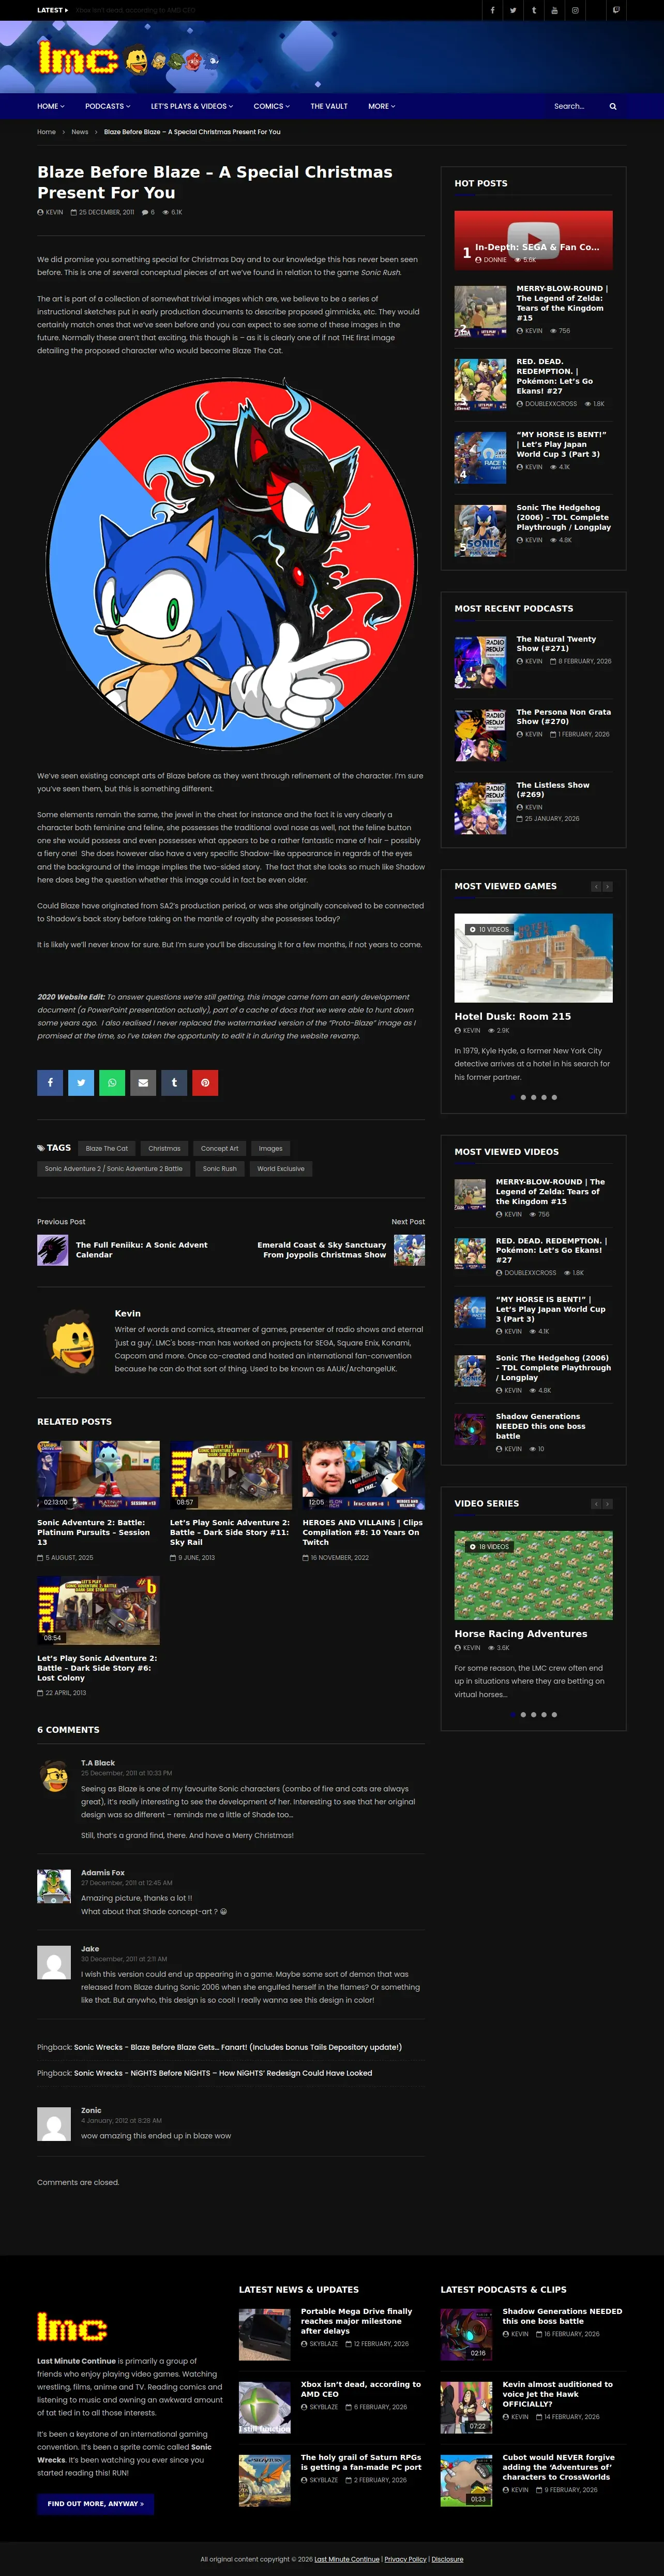The width and height of the screenshot is (664, 2576).
Task: Share the article on Facebook
Action: [50, 1082]
